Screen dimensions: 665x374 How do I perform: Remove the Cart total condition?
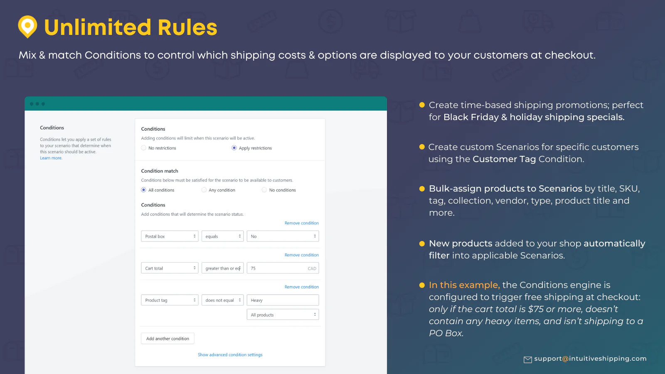click(302, 255)
